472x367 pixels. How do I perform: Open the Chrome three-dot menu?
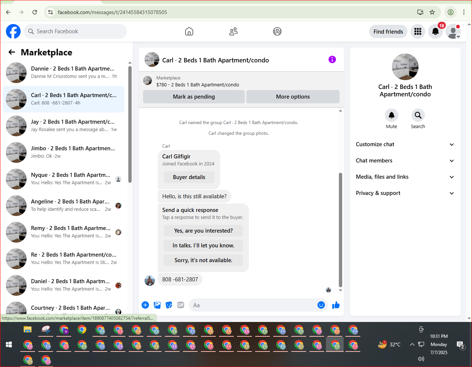[x=464, y=12]
